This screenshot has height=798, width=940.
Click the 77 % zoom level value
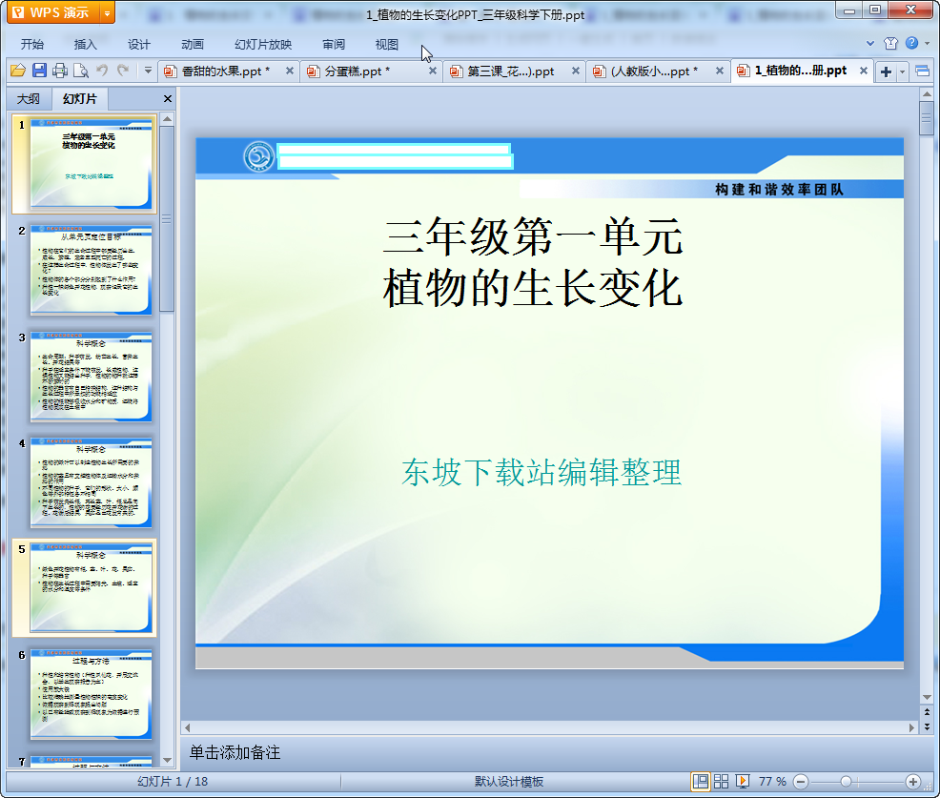pyautogui.click(x=772, y=781)
